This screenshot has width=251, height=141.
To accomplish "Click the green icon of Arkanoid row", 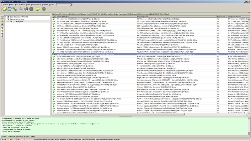I will pos(54,87).
